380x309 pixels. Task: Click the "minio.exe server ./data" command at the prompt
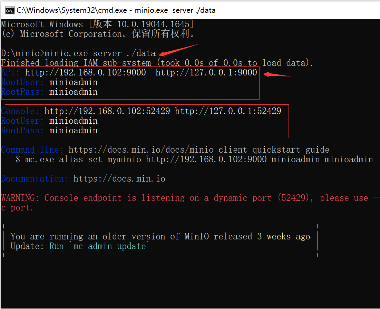coord(100,53)
